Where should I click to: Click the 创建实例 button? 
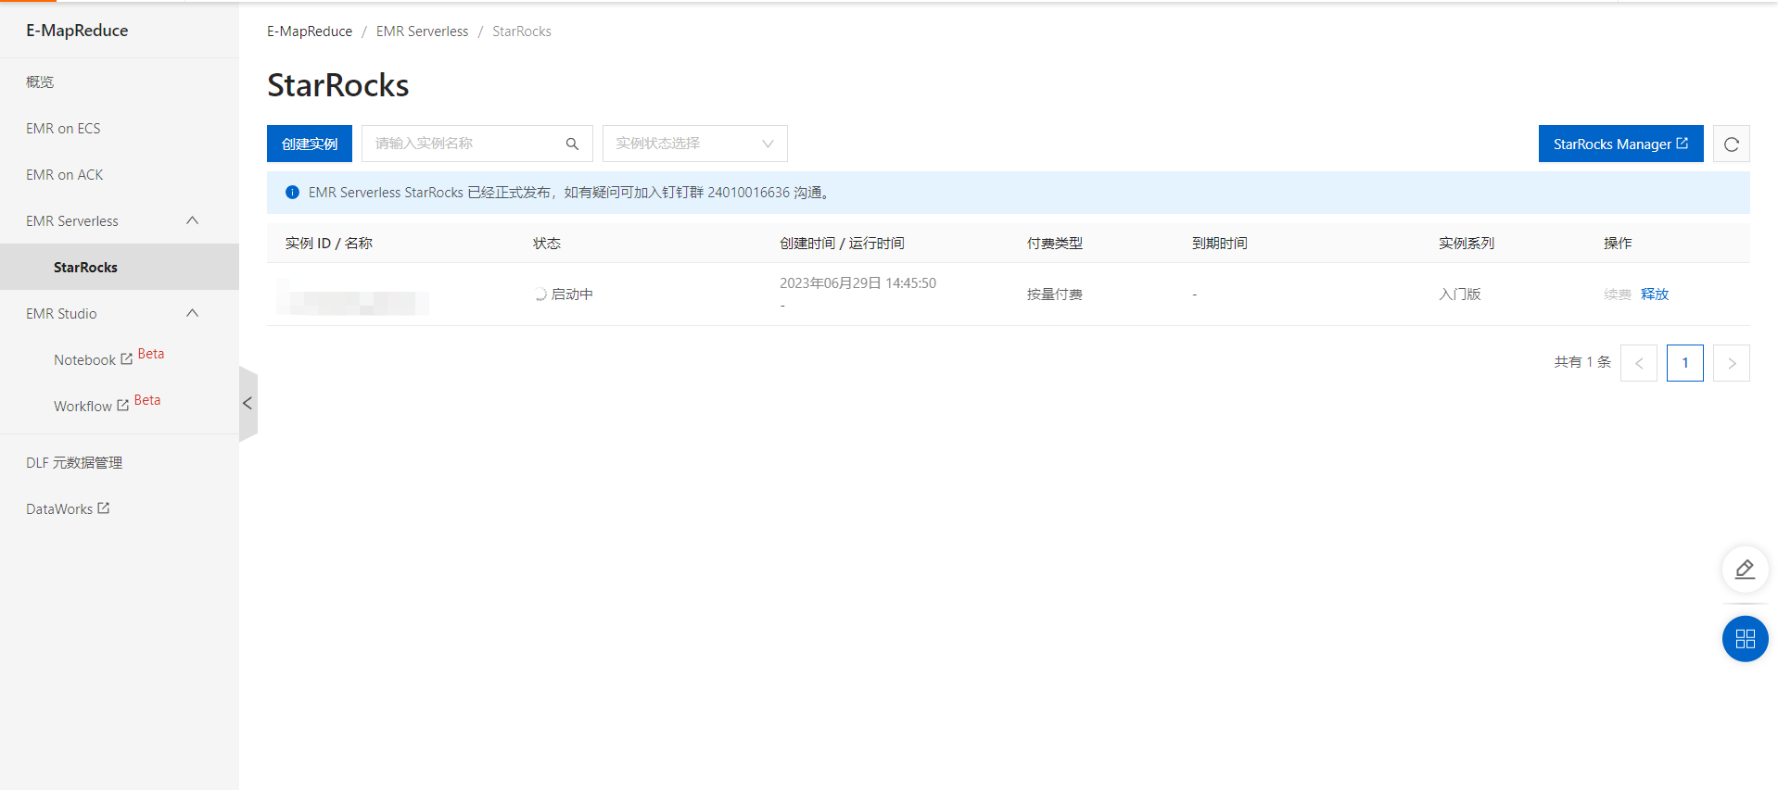[x=309, y=144]
